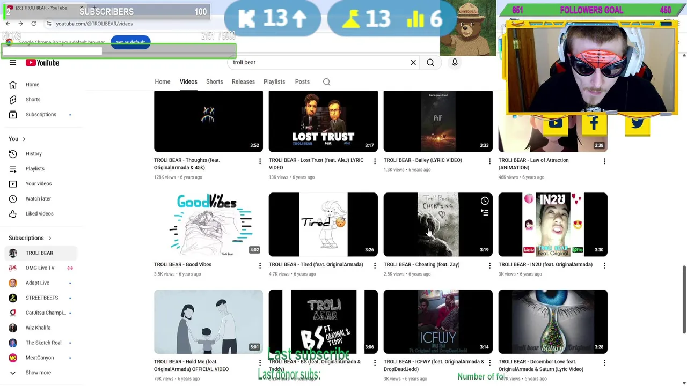Screen dimensions: 687x386
Task: Click the magnifier search button
Action: click(x=430, y=63)
